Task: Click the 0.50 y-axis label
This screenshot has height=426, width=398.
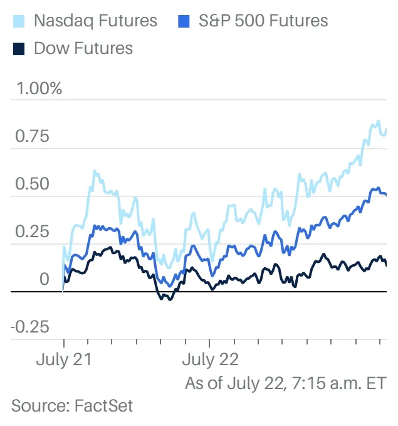Action: click(33, 184)
